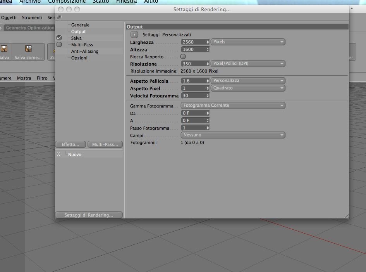Click the Larghezza stepper arrows
Image resolution: width=366 pixels, height=272 pixels.
click(208, 42)
